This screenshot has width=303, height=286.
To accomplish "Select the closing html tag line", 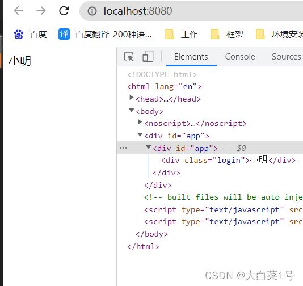I will tap(143, 247).
